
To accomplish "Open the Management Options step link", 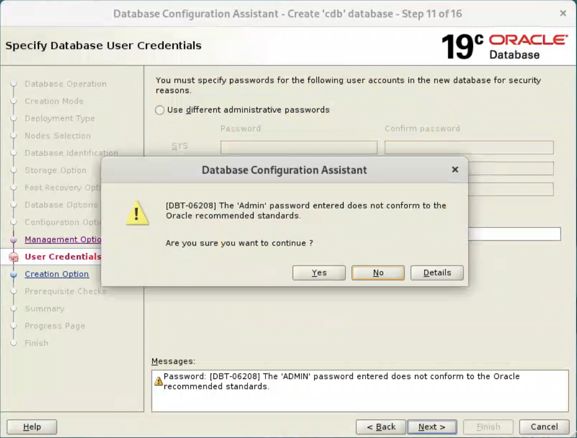I will (x=63, y=239).
